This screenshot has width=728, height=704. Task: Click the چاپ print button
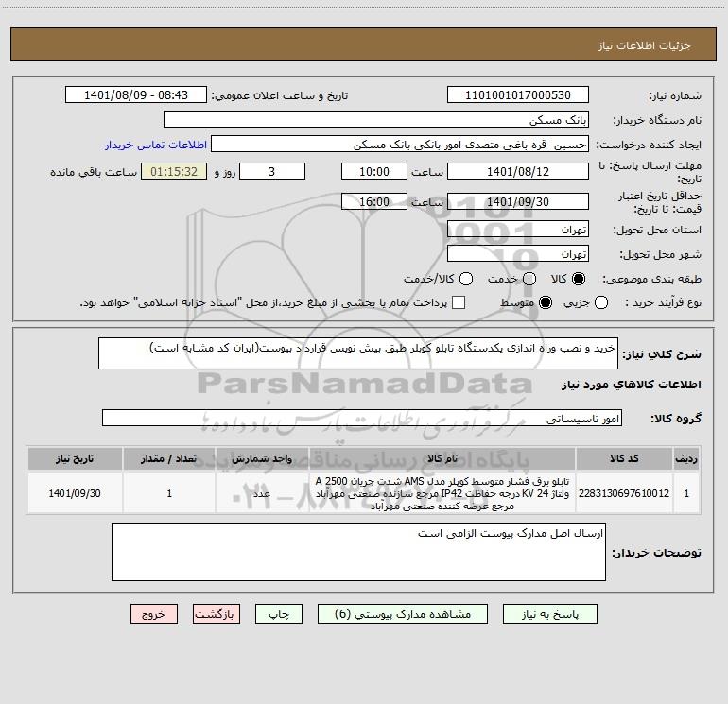click(279, 614)
